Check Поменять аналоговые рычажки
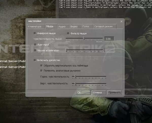 tap(41, 71)
